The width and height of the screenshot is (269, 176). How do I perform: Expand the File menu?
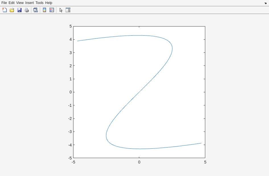[4, 3]
